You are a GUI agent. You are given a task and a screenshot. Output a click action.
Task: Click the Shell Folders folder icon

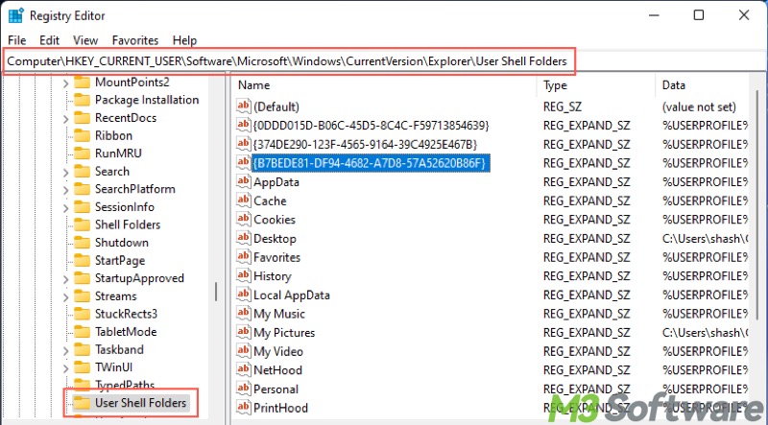(82, 224)
